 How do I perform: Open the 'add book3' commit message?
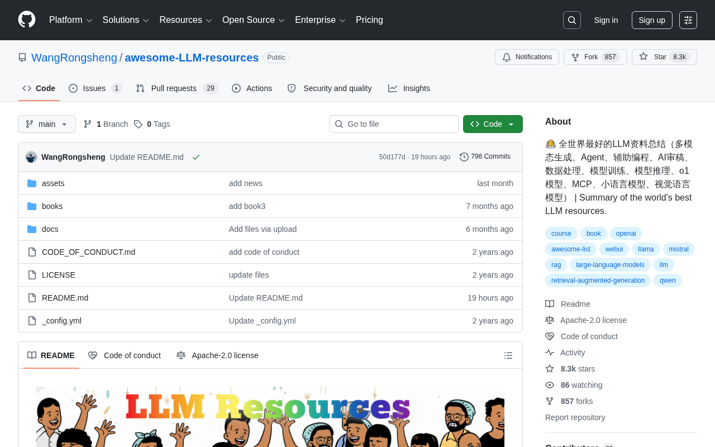(x=247, y=206)
